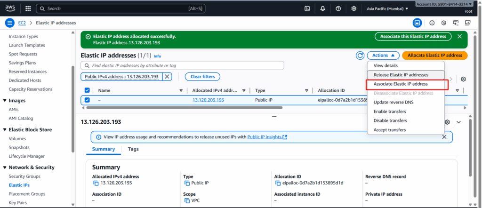Open the Actions dropdown button

(x=383, y=56)
